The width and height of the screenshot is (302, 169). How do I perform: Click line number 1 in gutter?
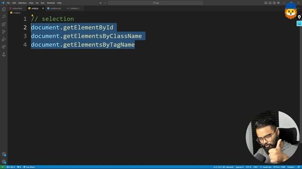pyautogui.click(x=25, y=19)
